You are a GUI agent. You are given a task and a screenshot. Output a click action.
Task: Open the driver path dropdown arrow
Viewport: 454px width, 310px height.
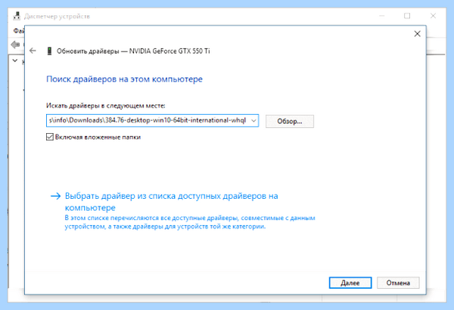(253, 121)
